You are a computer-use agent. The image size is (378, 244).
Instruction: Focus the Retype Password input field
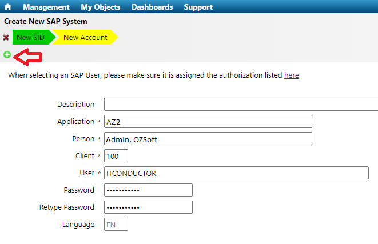click(x=148, y=207)
